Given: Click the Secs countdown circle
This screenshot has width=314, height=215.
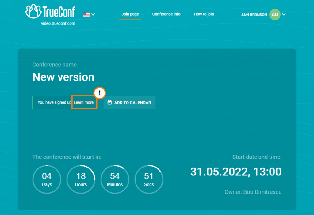Looking at the screenshot, I should point(149,179).
